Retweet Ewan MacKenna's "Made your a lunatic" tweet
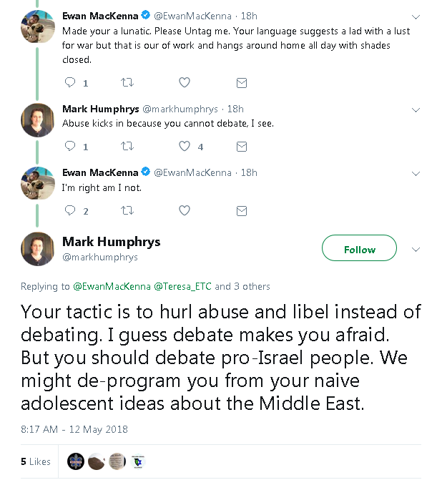 (127, 82)
